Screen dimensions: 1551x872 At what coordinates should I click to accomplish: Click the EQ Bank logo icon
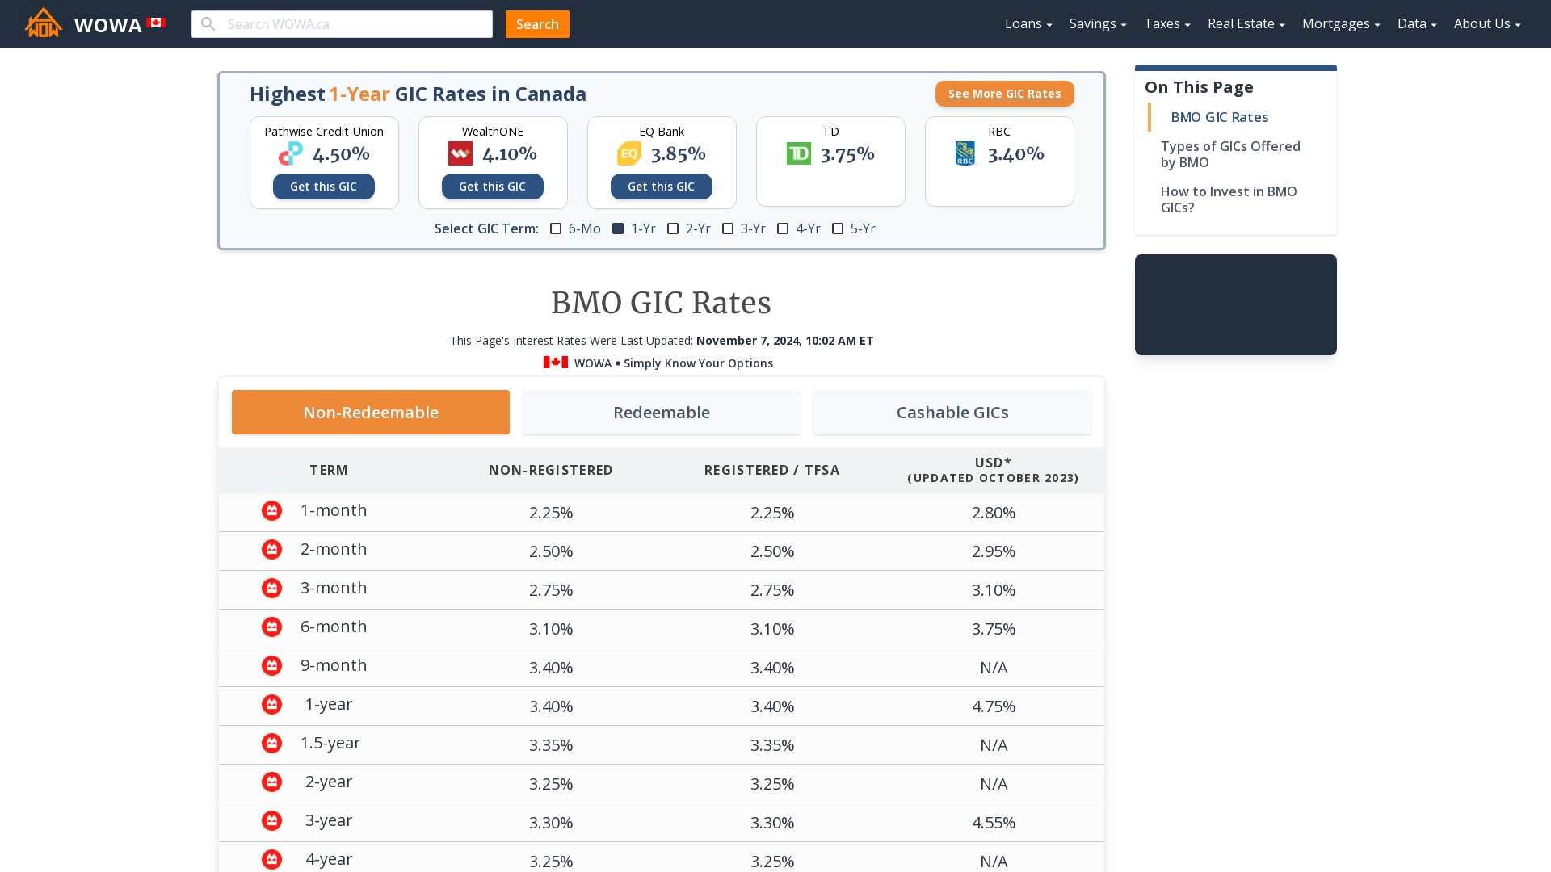click(x=629, y=153)
